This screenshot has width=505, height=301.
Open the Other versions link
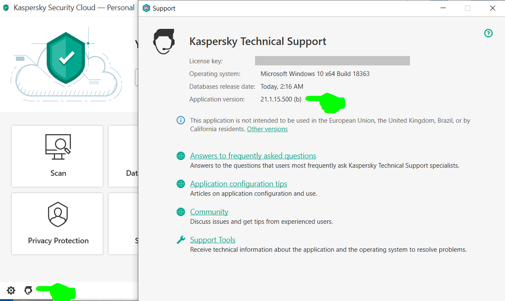point(267,129)
